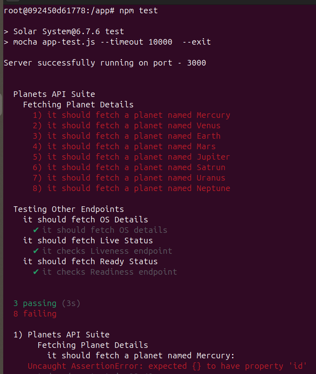The height and width of the screenshot is (374, 316).
Task: Click the "Testing Other Endpoints" heading
Action: [x=69, y=209]
